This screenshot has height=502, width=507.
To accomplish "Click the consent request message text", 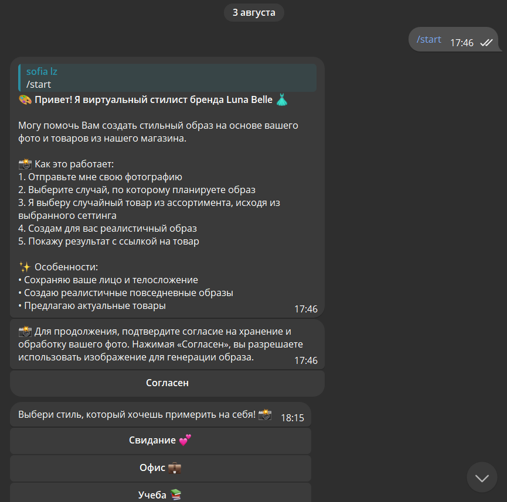I will [x=155, y=344].
